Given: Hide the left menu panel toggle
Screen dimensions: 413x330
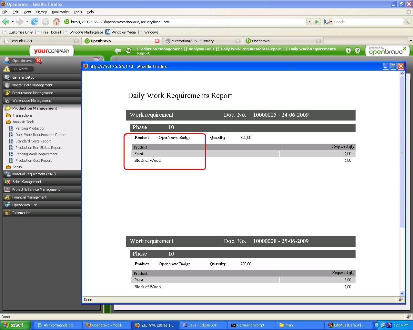Looking at the screenshot, I should tap(96, 59).
